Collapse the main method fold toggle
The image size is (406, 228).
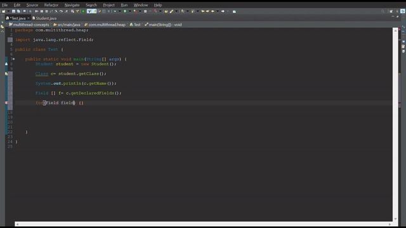14,59
